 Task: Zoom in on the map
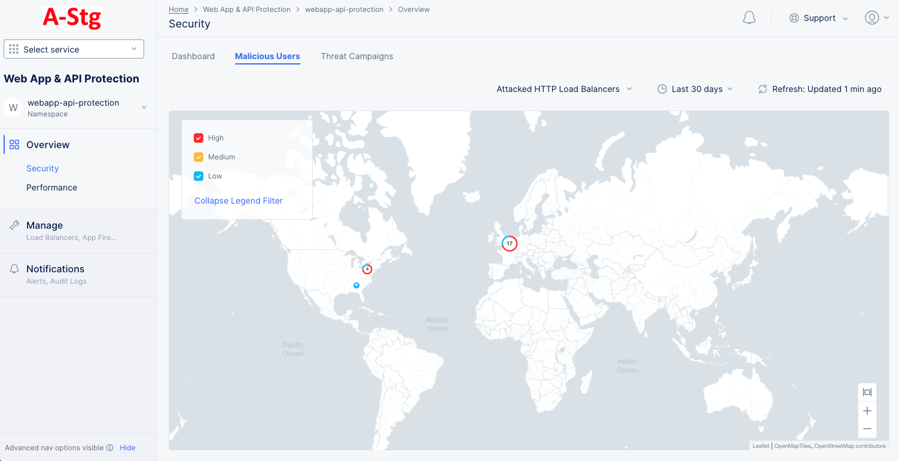click(867, 410)
